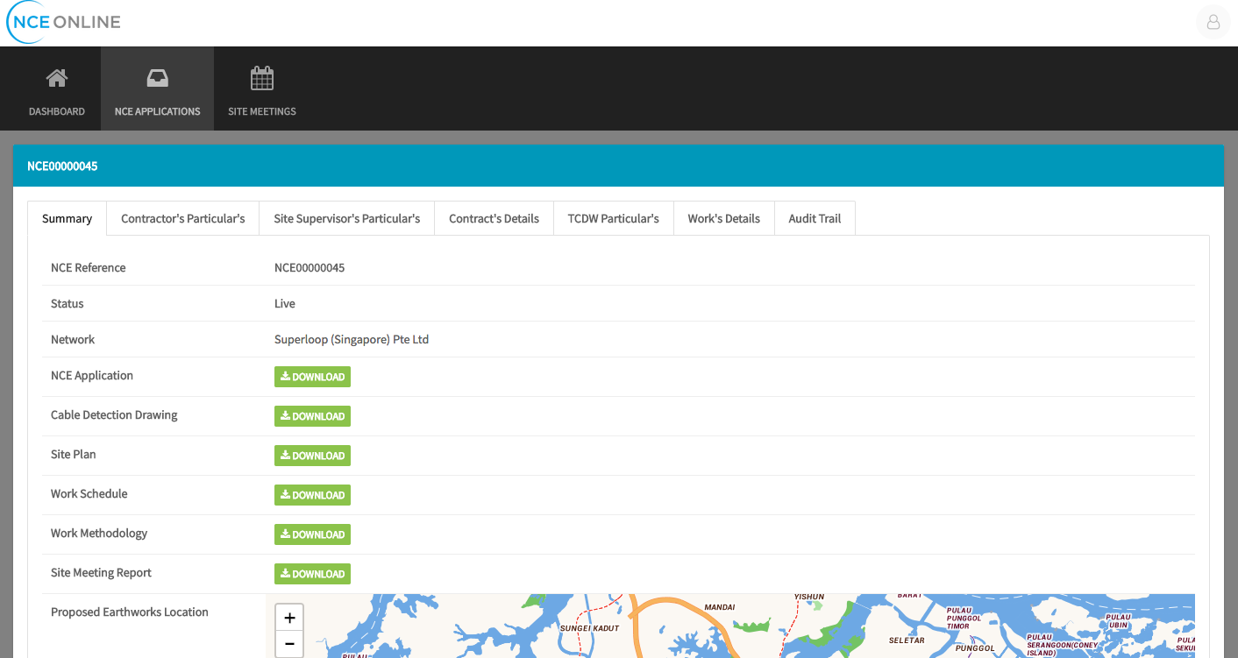The height and width of the screenshot is (658, 1238).
Task: Zoom out on the earthworks map
Action: pos(289,645)
